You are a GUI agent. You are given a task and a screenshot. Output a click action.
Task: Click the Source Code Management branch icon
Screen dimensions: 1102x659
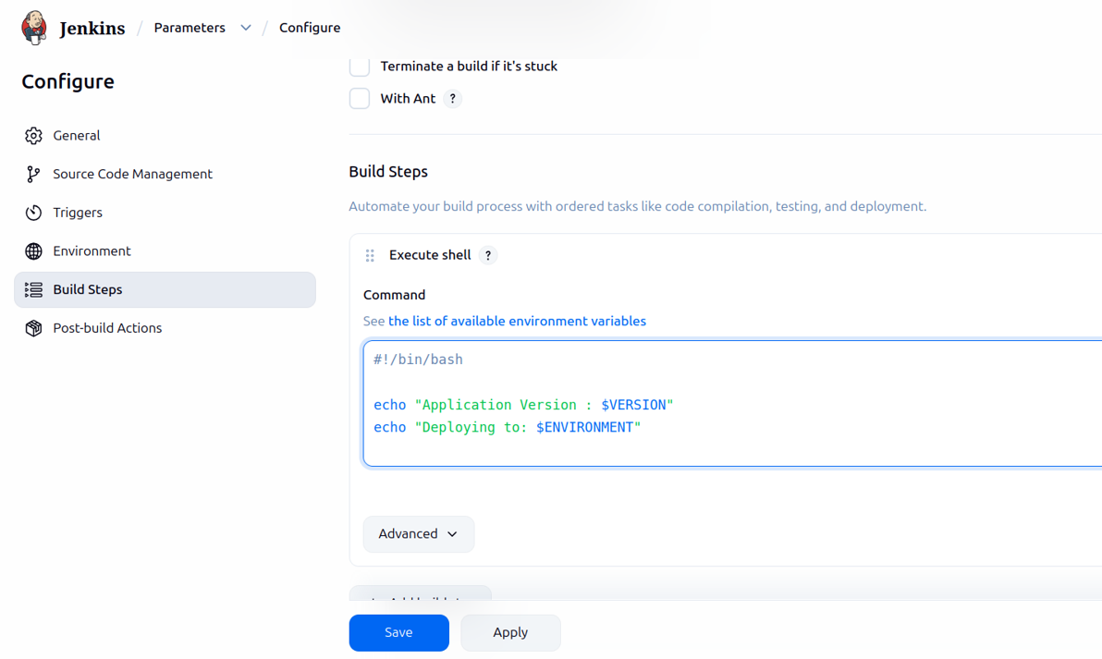pyautogui.click(x=33, y=174)
